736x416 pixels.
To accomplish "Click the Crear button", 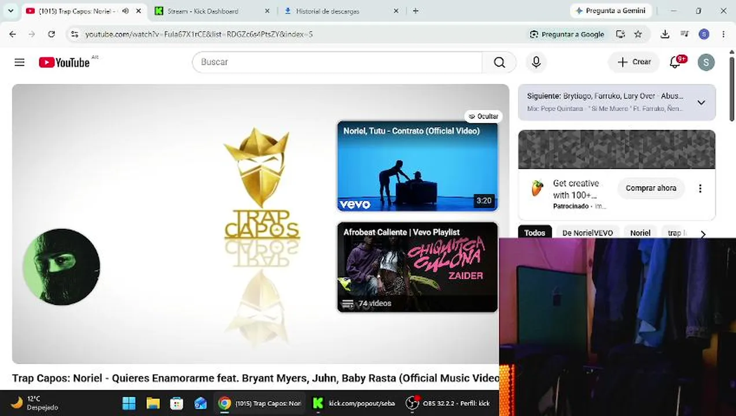I will [x=634, y=62].
